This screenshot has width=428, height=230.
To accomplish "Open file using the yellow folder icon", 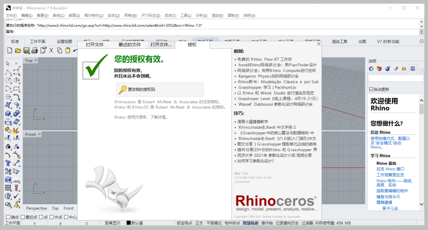I will point(18,51).
